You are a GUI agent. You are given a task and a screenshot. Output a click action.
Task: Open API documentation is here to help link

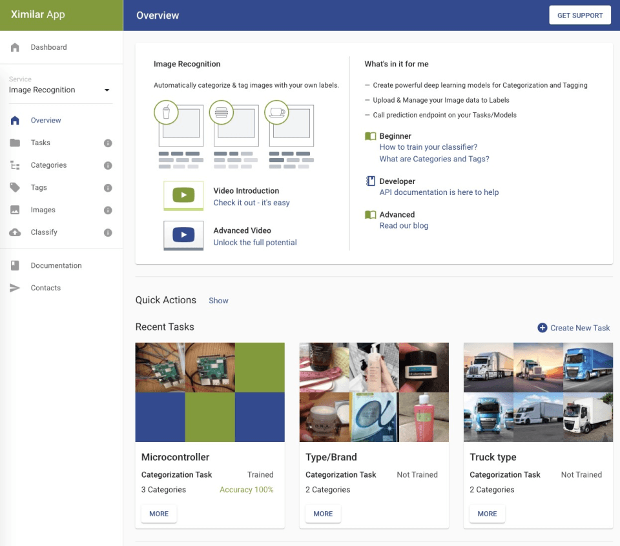click(439, 192)
